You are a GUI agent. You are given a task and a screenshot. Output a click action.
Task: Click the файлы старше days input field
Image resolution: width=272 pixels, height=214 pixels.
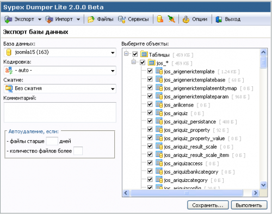(52, 141)
